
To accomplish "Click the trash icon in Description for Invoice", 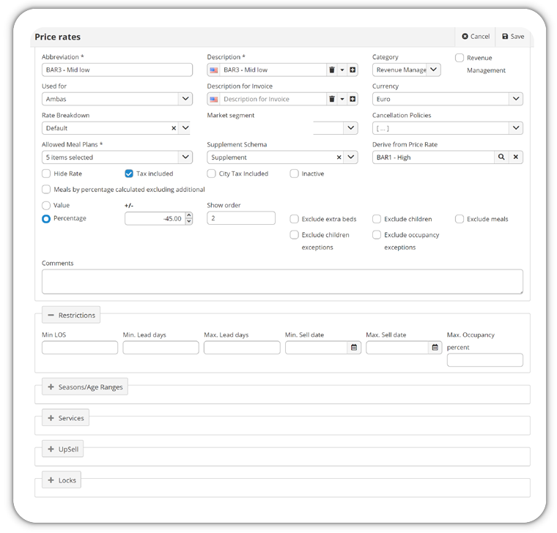I will tap(332, 99).
